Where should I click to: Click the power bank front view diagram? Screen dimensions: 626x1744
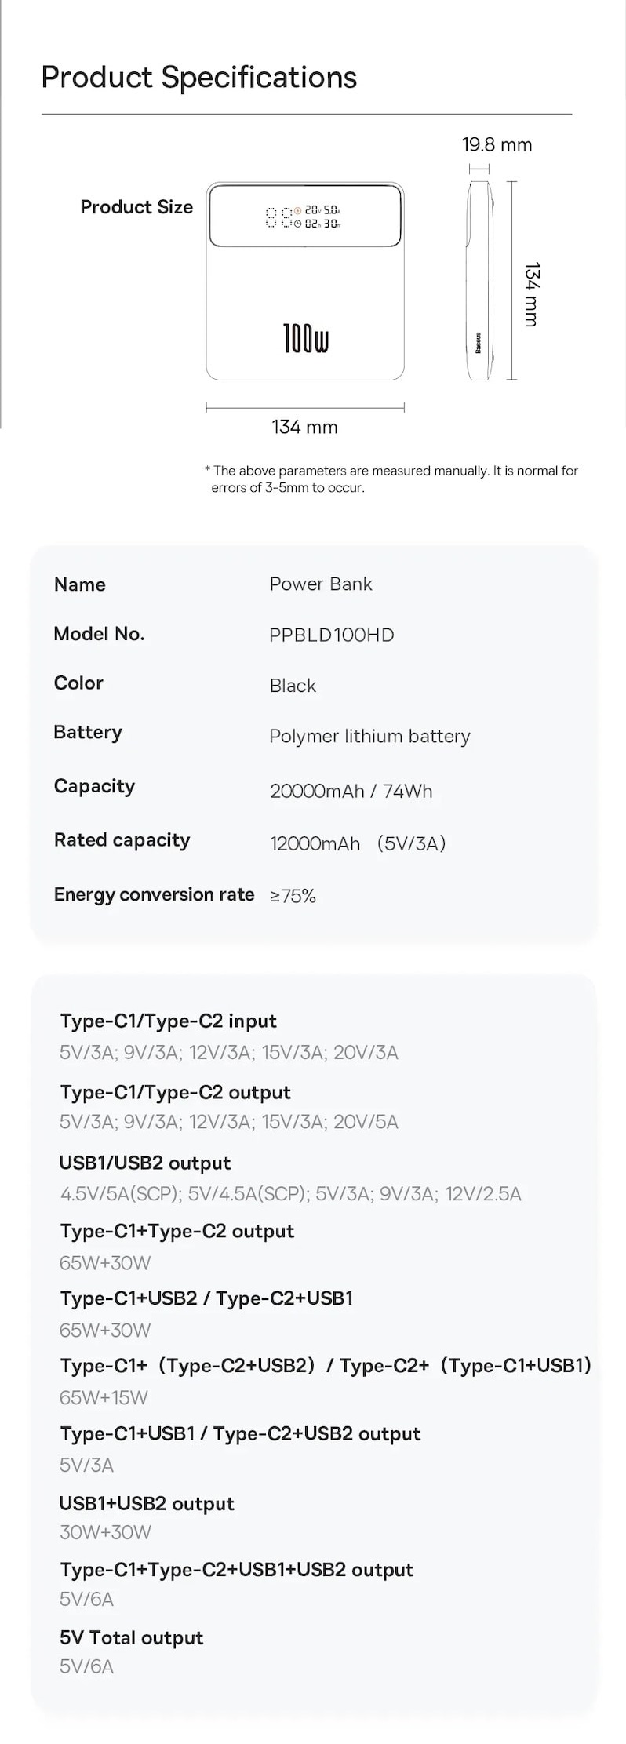[305, 281]
